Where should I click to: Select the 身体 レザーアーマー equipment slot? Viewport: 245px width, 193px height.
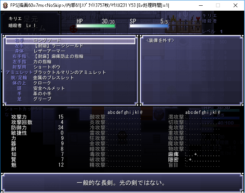70,51
